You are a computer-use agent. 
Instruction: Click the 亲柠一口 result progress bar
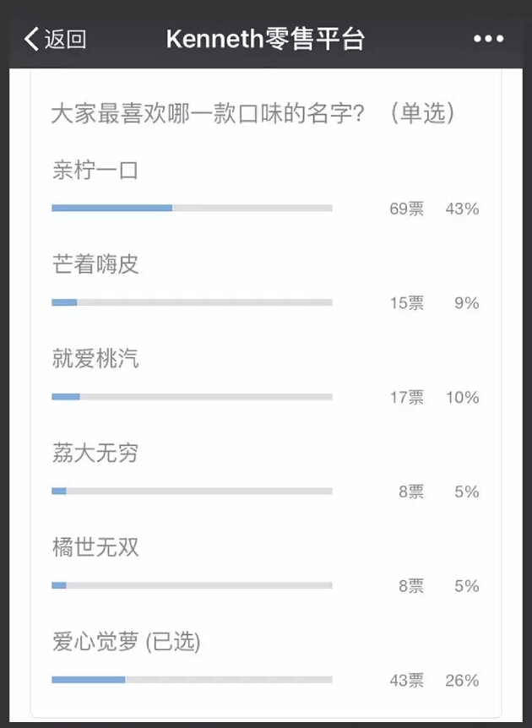tap(192, 208)
